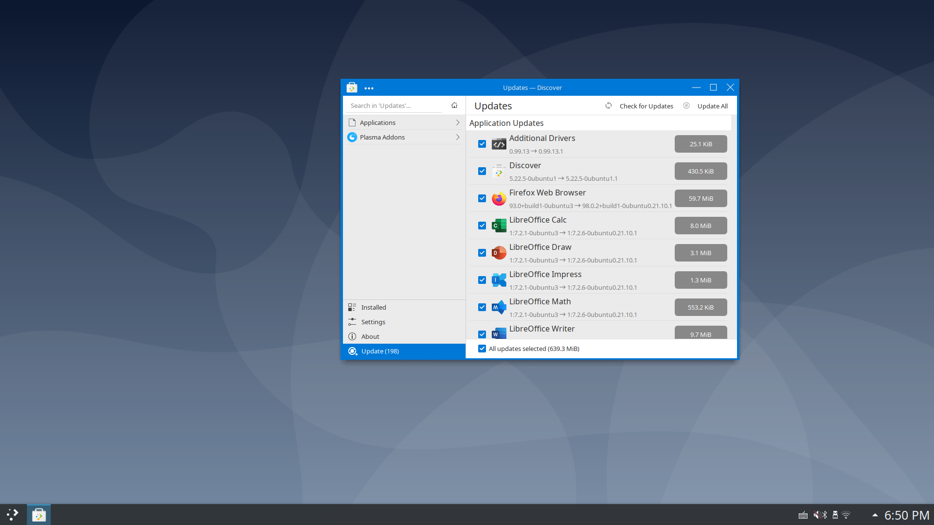Click the Discover taskbar entry
The width and height of the screenshot is (934, 525).
39,515
